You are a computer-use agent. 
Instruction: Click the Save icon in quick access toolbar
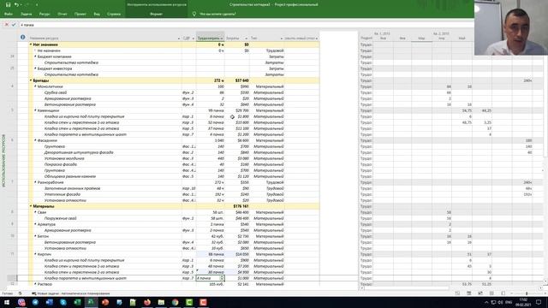click(8, 4)
